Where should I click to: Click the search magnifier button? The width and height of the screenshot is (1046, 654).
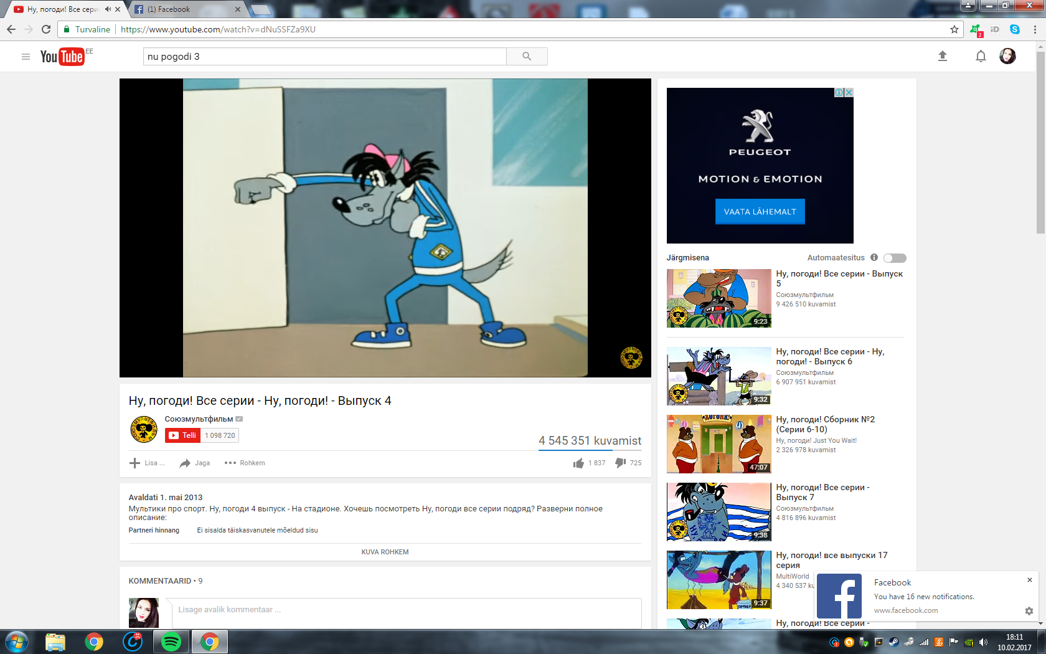[527, 57]
